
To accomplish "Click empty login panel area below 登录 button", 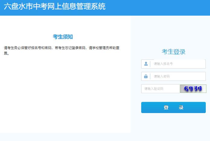I will [x=173, y=125].
